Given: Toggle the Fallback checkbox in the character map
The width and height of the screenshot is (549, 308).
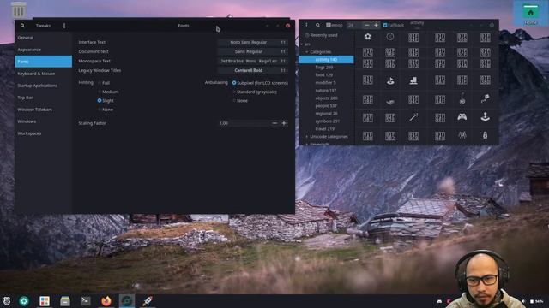Looking at the screenshot, I should [394, 25].
